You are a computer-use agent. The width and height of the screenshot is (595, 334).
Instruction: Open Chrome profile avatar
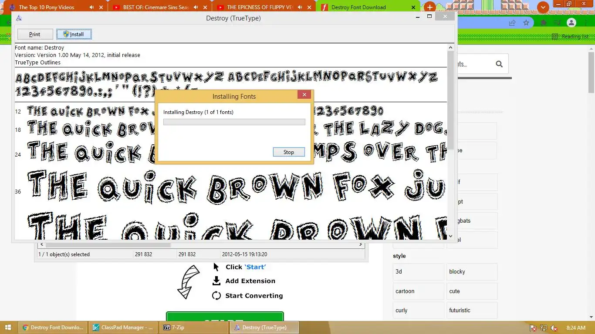tap(571, 23)
